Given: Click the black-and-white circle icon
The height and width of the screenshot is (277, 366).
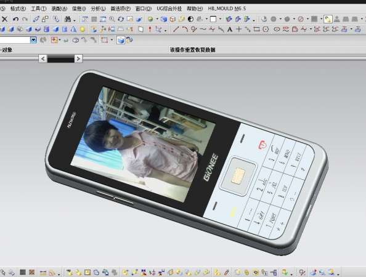Looking at the screenshot, I should 190,19.
